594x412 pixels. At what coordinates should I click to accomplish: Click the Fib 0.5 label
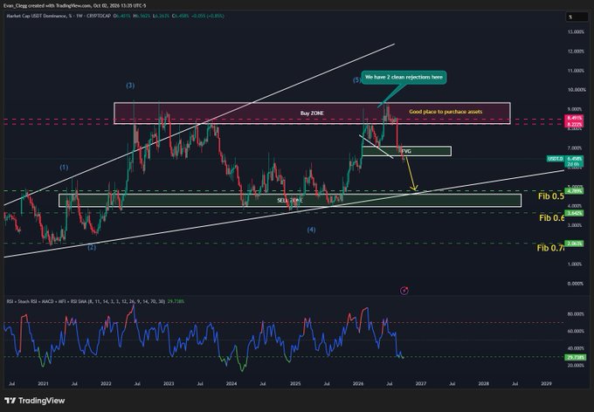[551, 196]
